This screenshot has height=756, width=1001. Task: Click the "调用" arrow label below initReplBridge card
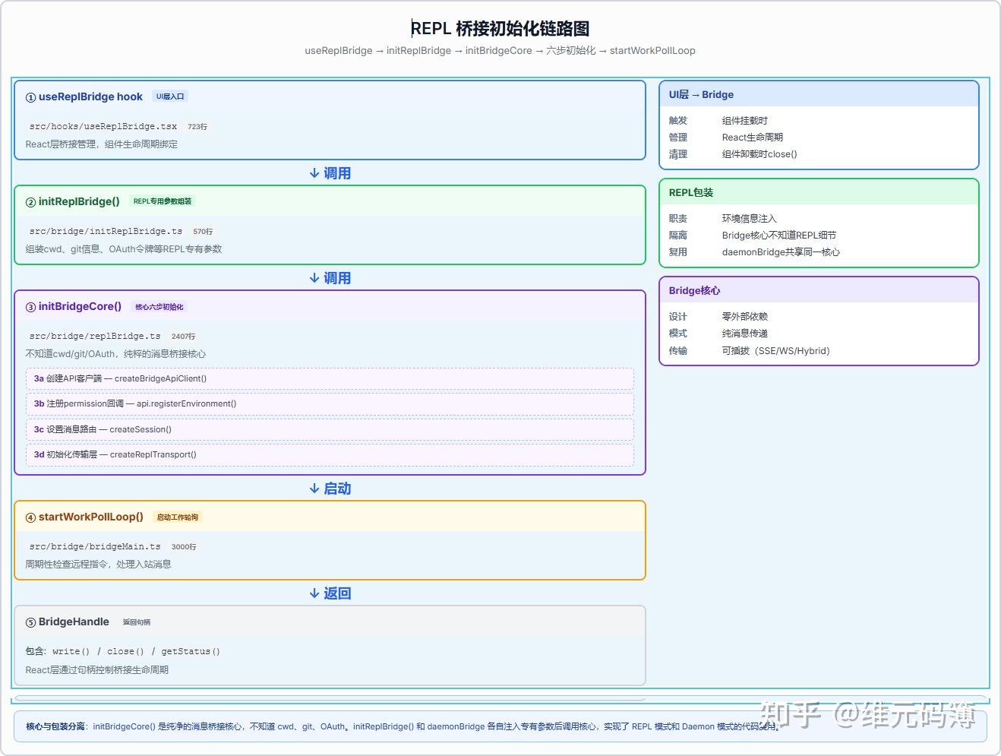click(330, 278)
